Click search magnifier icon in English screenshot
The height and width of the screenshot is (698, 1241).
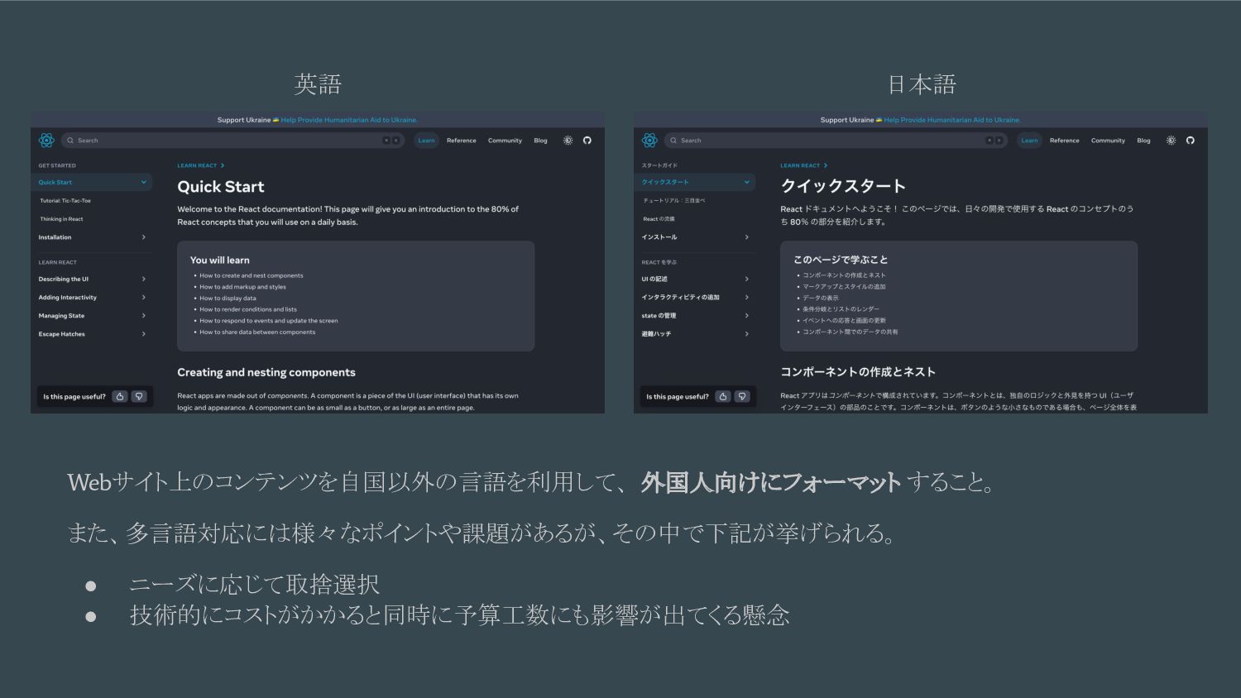pyautogui.click(x=70, y=141)
